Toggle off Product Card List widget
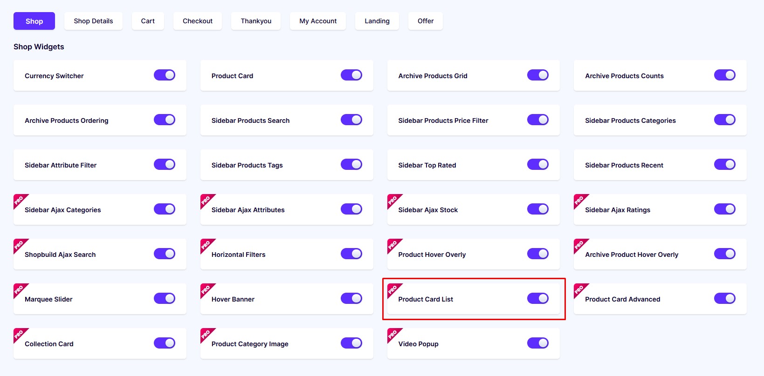764x376 pixels. click(538, 298)
